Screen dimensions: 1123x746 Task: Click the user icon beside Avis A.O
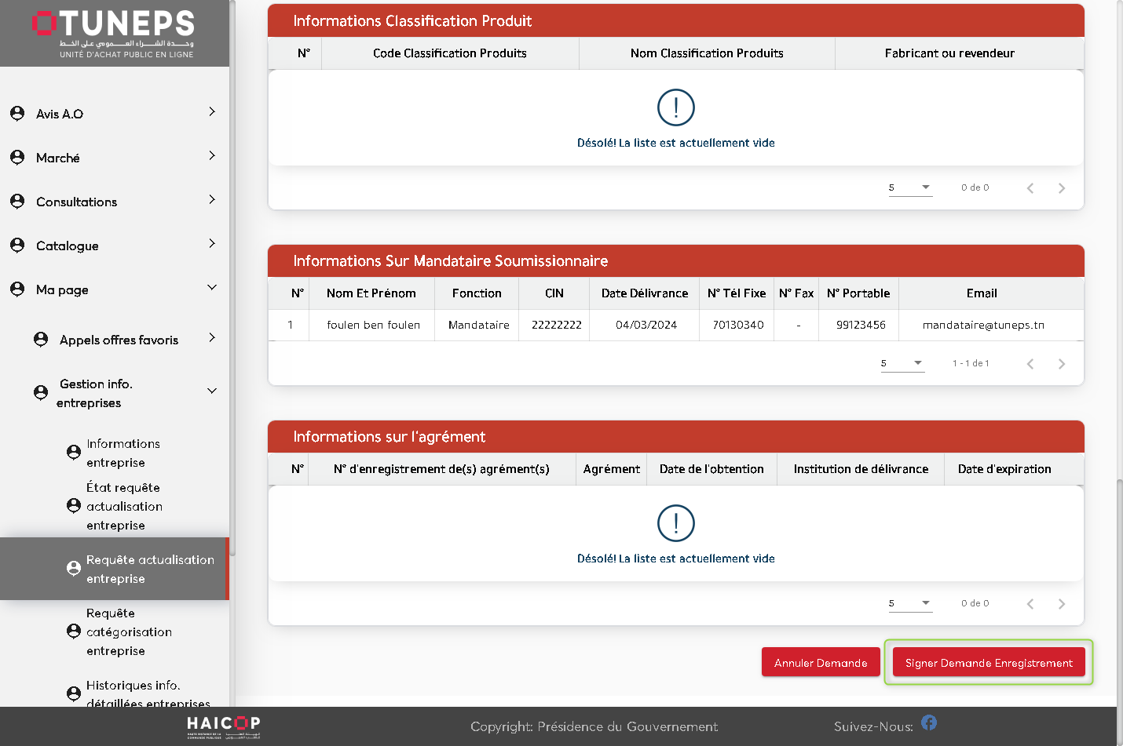pos(17,114)
